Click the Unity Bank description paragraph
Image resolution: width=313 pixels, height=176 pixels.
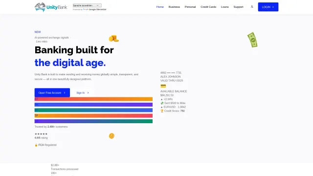(x=87, y=77)
